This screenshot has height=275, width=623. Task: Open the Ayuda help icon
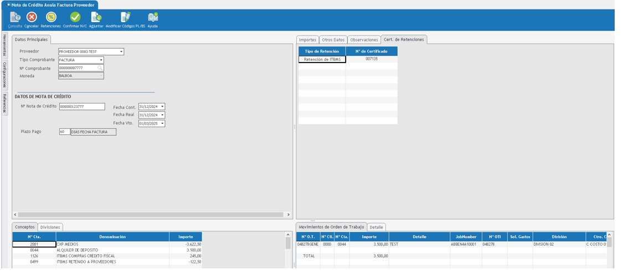152,17
